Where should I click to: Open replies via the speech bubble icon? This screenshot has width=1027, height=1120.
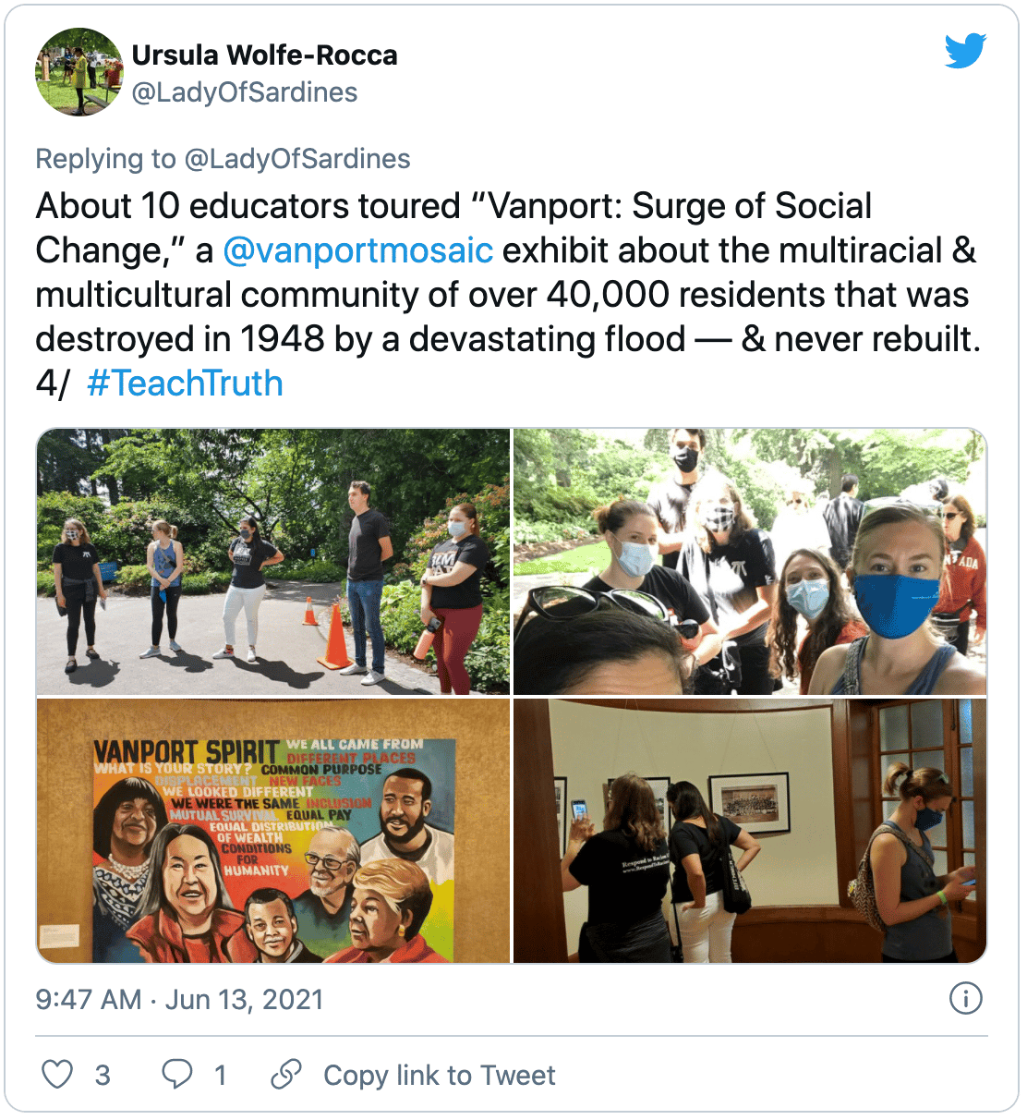click(x=176, y=1074)
